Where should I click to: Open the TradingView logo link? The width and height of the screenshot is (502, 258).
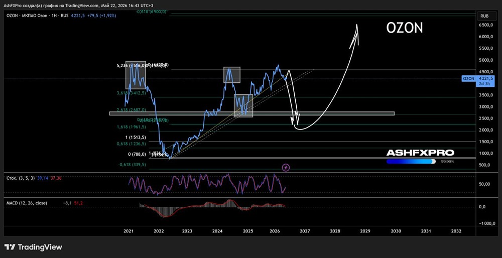point(33,247)
